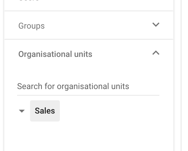The width and height of the screenshot is (188, 151).
Task: Click the underline of the organisational units search box
Action: [x=88, y=95]
